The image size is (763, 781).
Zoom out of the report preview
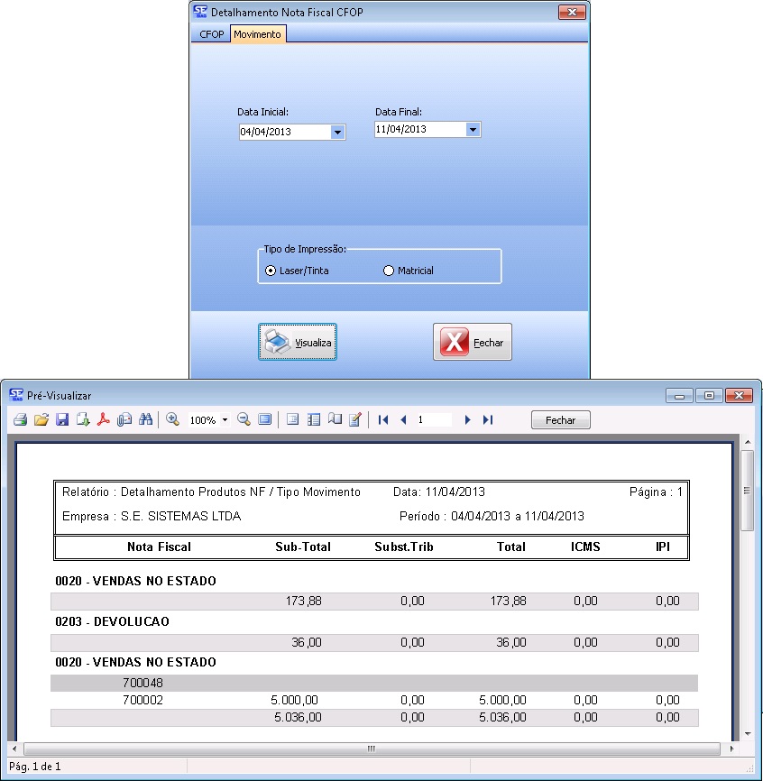[x=244, y=420]
